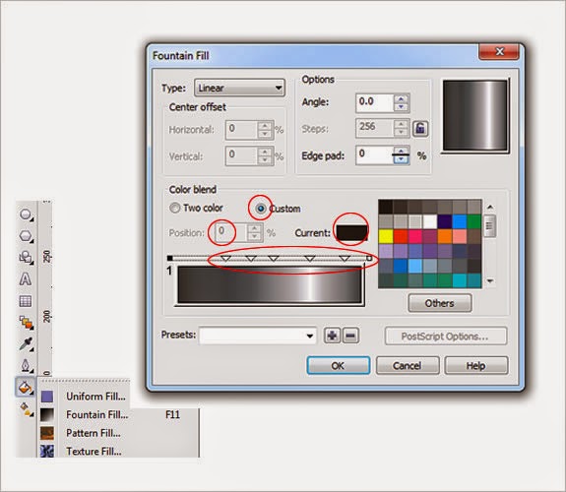Increase Angle with up spinner arrow
566x492 pixels.
pos(401,98)
